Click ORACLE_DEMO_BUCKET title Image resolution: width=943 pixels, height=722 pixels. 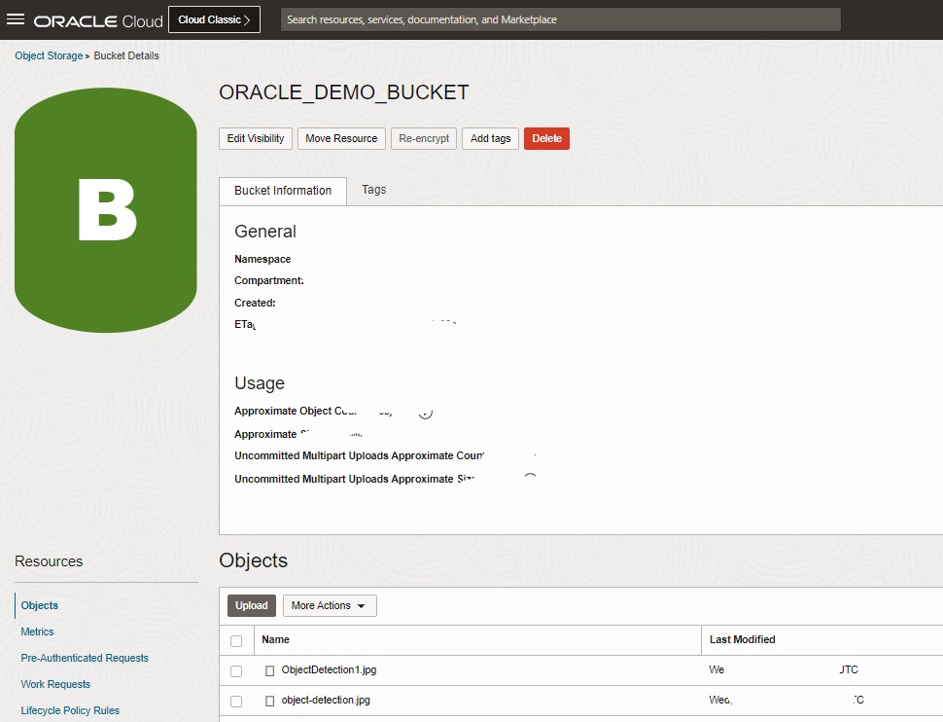click(x=344, y=92)
